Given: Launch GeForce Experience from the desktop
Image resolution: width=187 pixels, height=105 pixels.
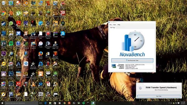Looking at the screenshot, I should coord(26,43).
